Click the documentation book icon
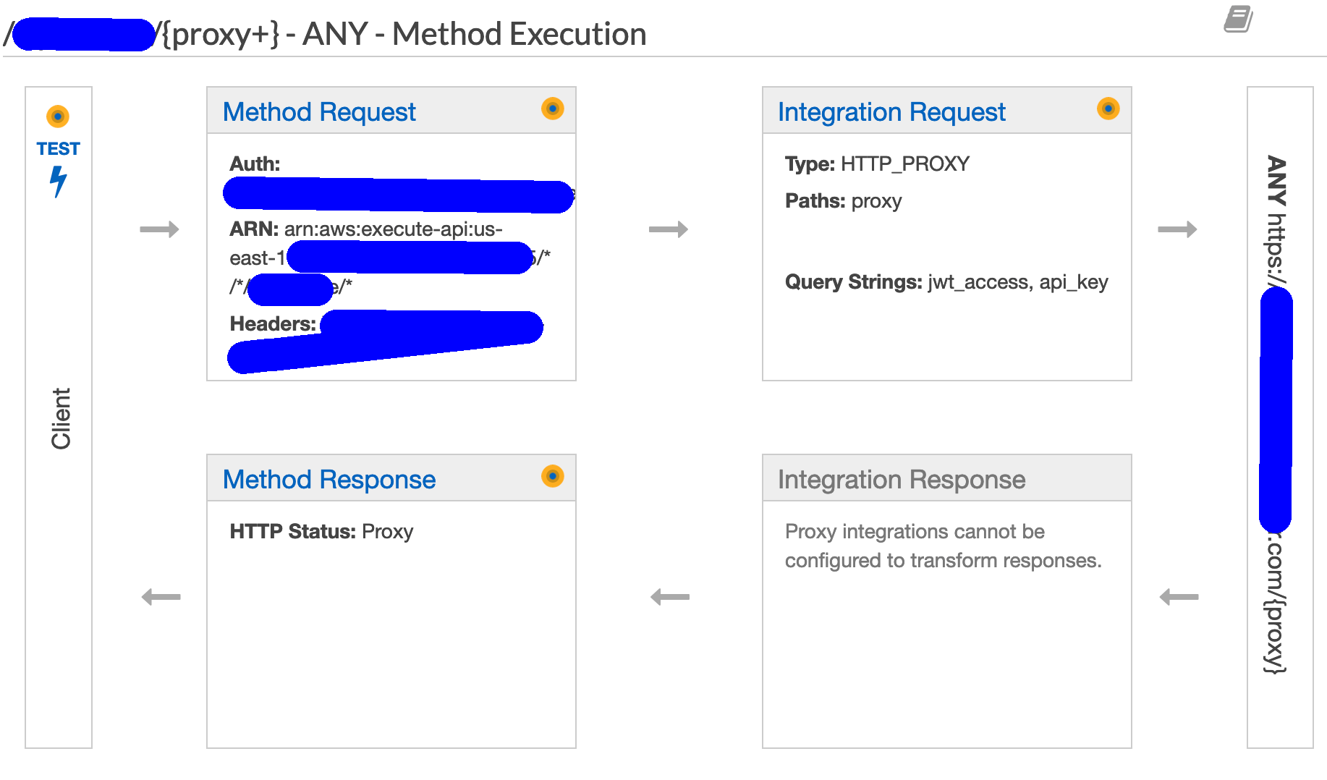Screen dimensions: 1327x780 pos(1238,20)
